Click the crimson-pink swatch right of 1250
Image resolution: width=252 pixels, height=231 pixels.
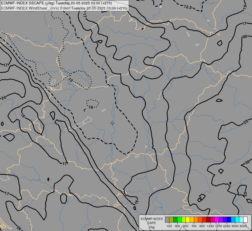pos(212,220)
